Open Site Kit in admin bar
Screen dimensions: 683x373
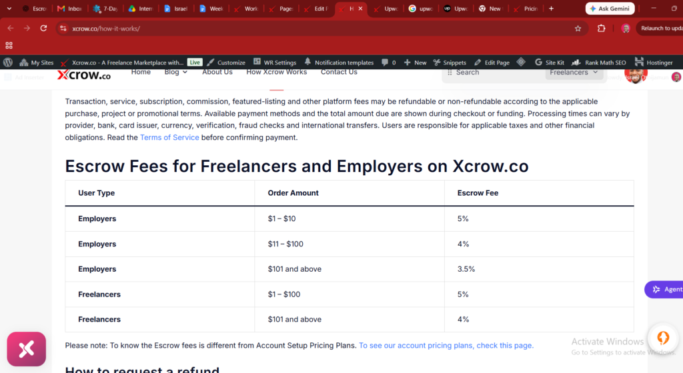click(550, 62)
